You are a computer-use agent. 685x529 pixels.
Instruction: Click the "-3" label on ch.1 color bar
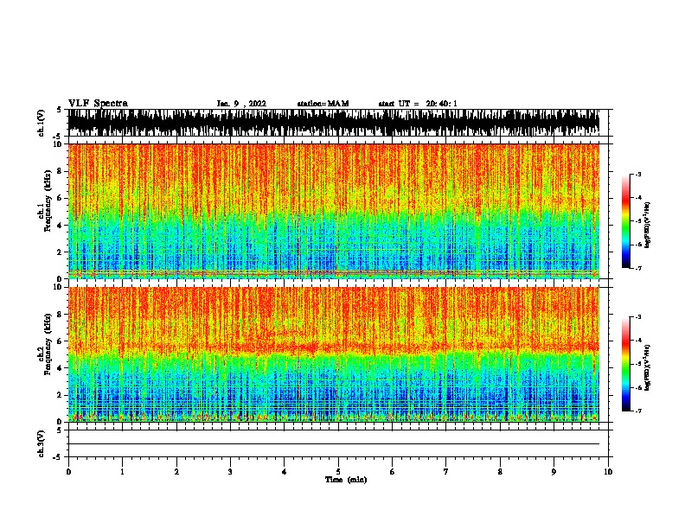tap(638, 174)
